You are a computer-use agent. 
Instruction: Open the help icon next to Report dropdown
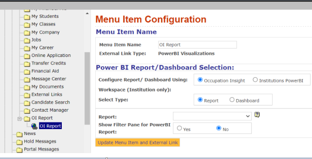[x=257, y=115]
